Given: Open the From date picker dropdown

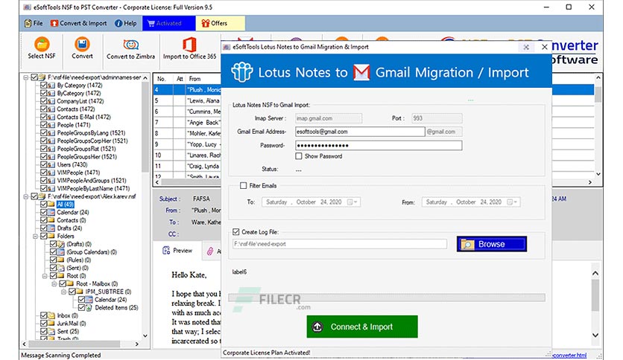Looking at the screenshot, I should [x=513, y=202].
